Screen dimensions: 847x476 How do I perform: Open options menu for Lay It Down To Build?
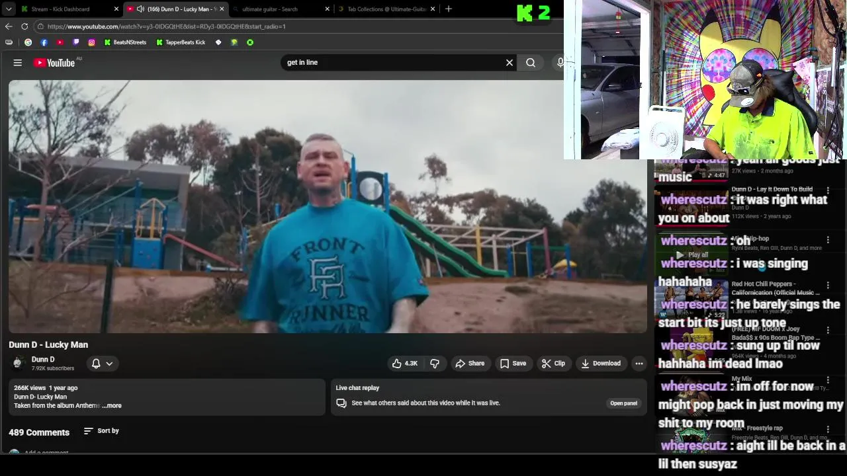click(x=828, y=191)
